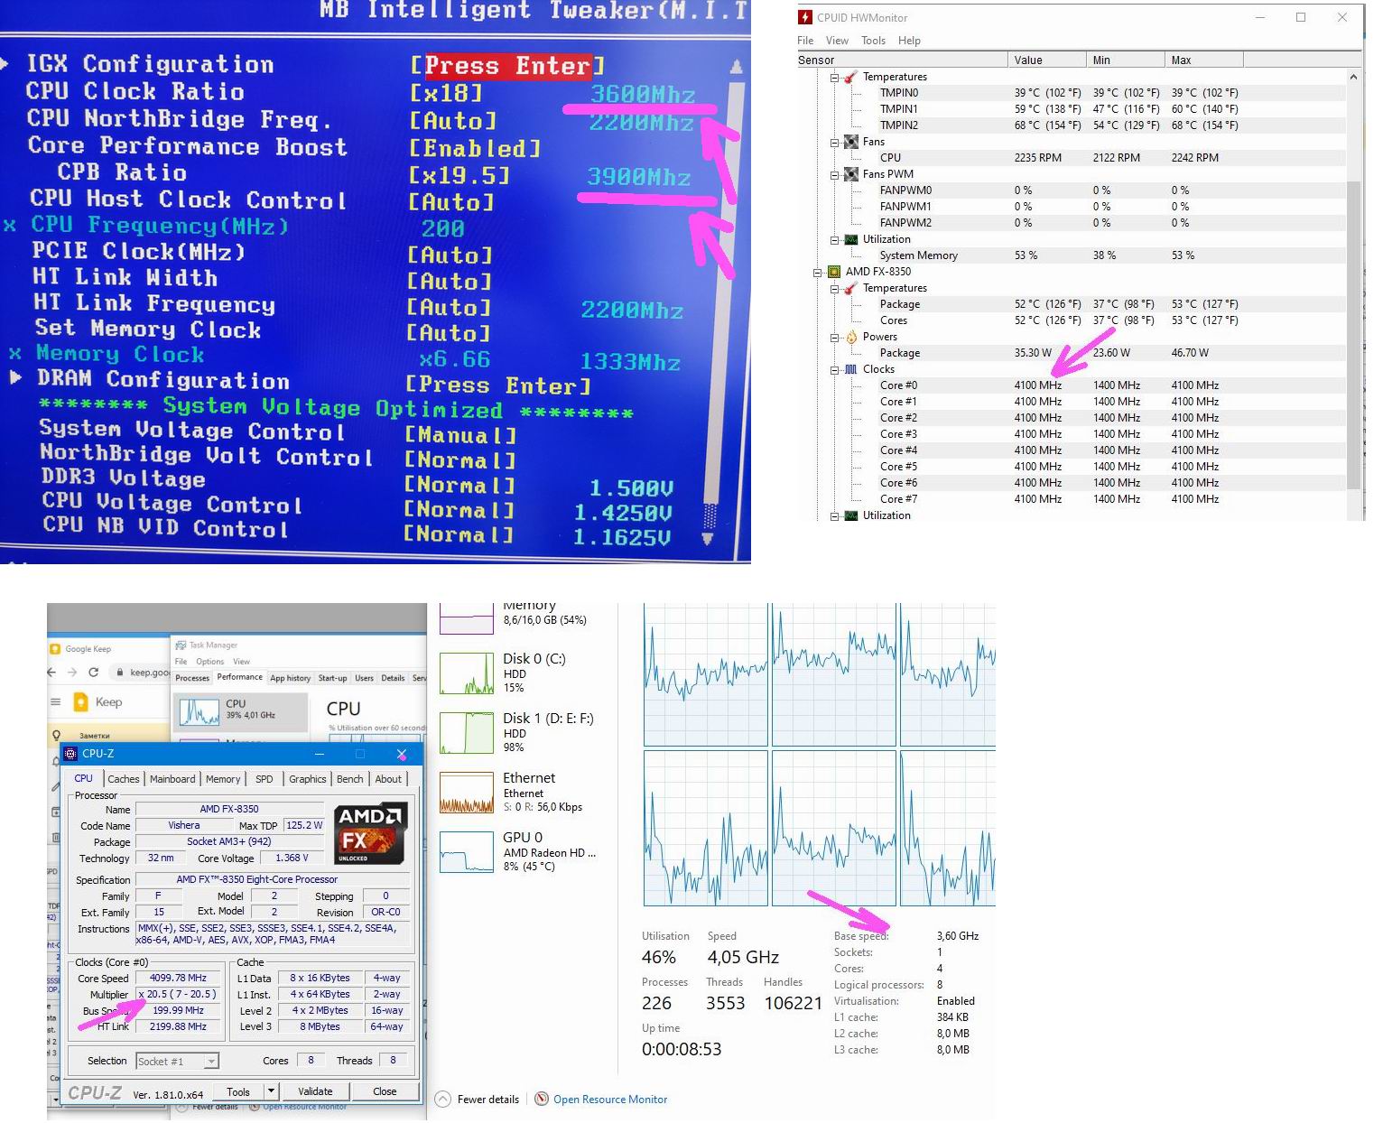Image resolution: width=1383 pixels, height=1123 pixels.
Task: Click the CPU-Z title bar app icon
Action: point(71,754)
